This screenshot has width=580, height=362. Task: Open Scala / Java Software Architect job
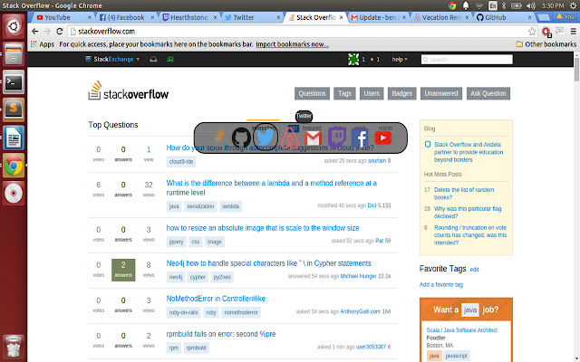tap(461, 330)
